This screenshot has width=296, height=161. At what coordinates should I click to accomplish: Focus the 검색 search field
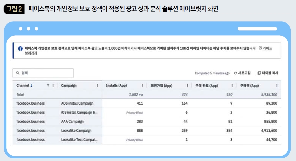(x=43, y=73)
